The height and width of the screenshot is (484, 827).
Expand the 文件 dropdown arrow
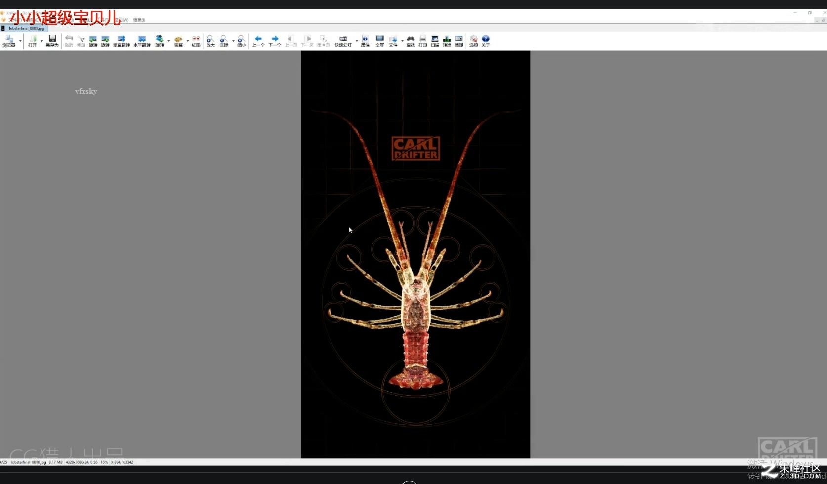pyautogui.click(x=402, y=41)
